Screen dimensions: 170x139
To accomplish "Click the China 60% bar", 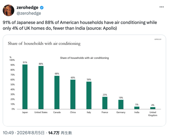I will (x=73, y=94).
